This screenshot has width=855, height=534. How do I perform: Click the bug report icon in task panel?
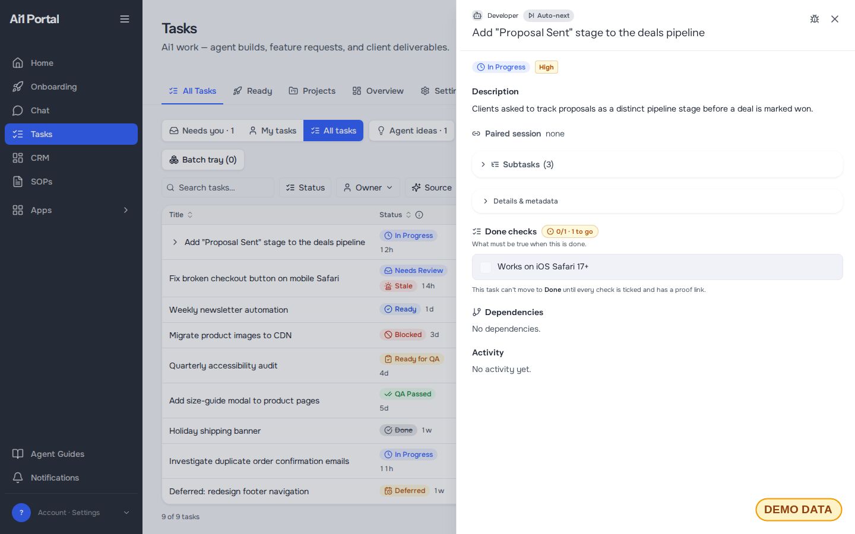(815, 19)
